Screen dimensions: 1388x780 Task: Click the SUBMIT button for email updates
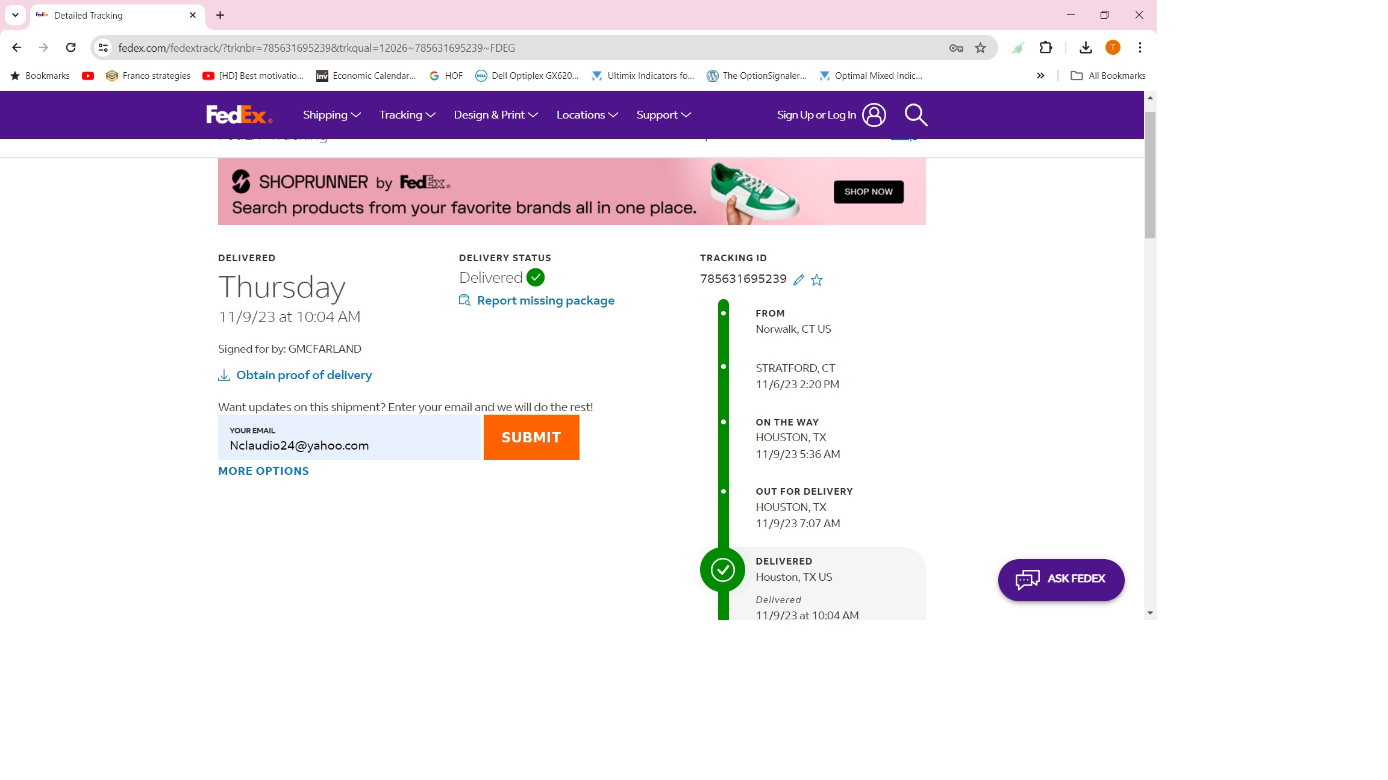[531, 437]
